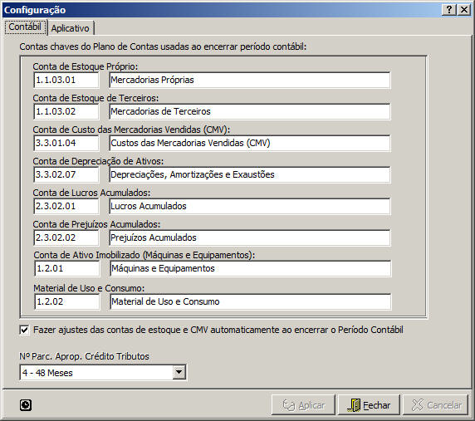Click the 3.3.01.04 account code field

[x=66, y=143]
